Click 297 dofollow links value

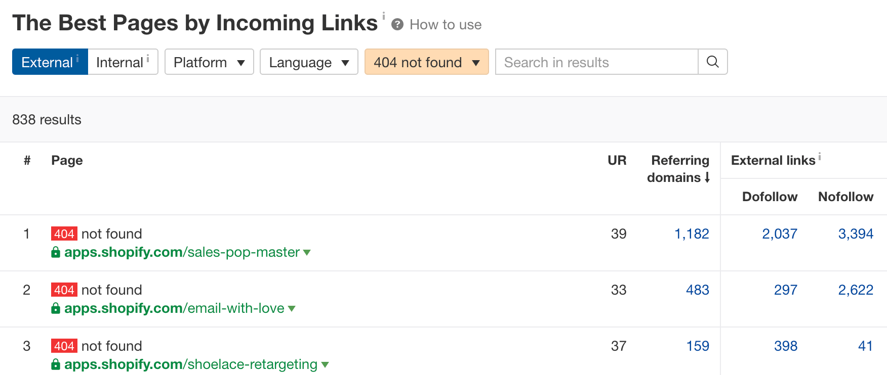point(786,290)
